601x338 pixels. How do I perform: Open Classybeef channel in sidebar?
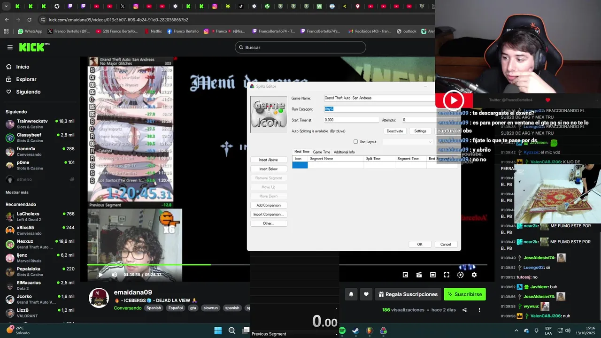pos(40,138)
